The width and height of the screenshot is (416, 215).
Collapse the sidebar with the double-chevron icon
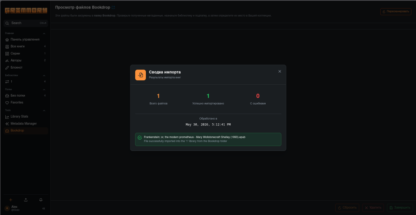tap(44, 209)
